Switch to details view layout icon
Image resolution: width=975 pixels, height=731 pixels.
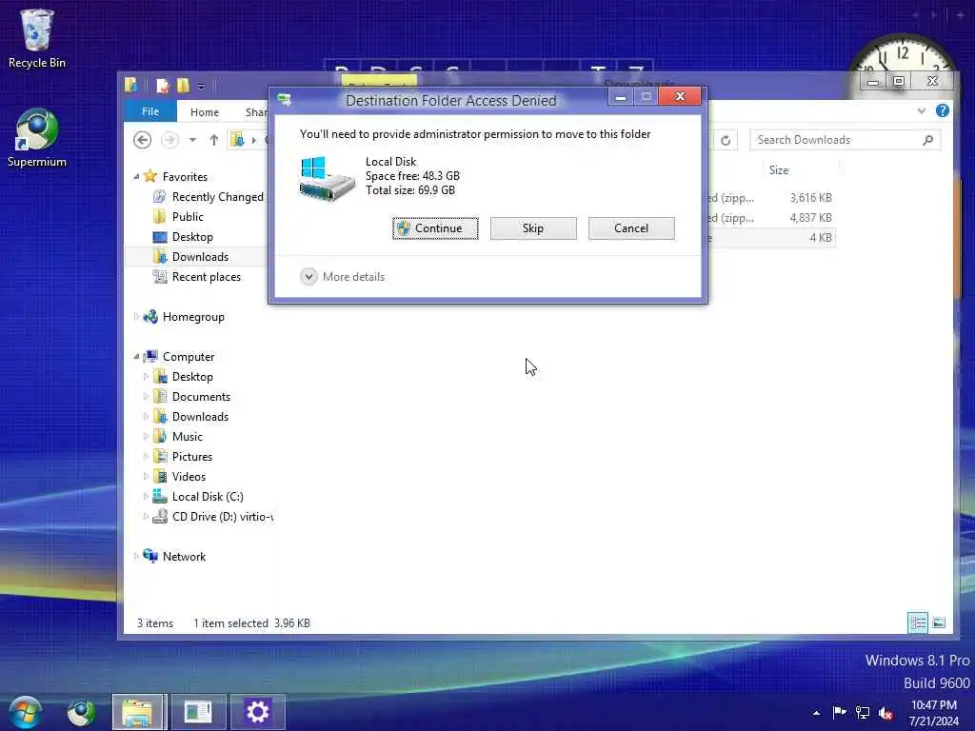coord(918,622)
